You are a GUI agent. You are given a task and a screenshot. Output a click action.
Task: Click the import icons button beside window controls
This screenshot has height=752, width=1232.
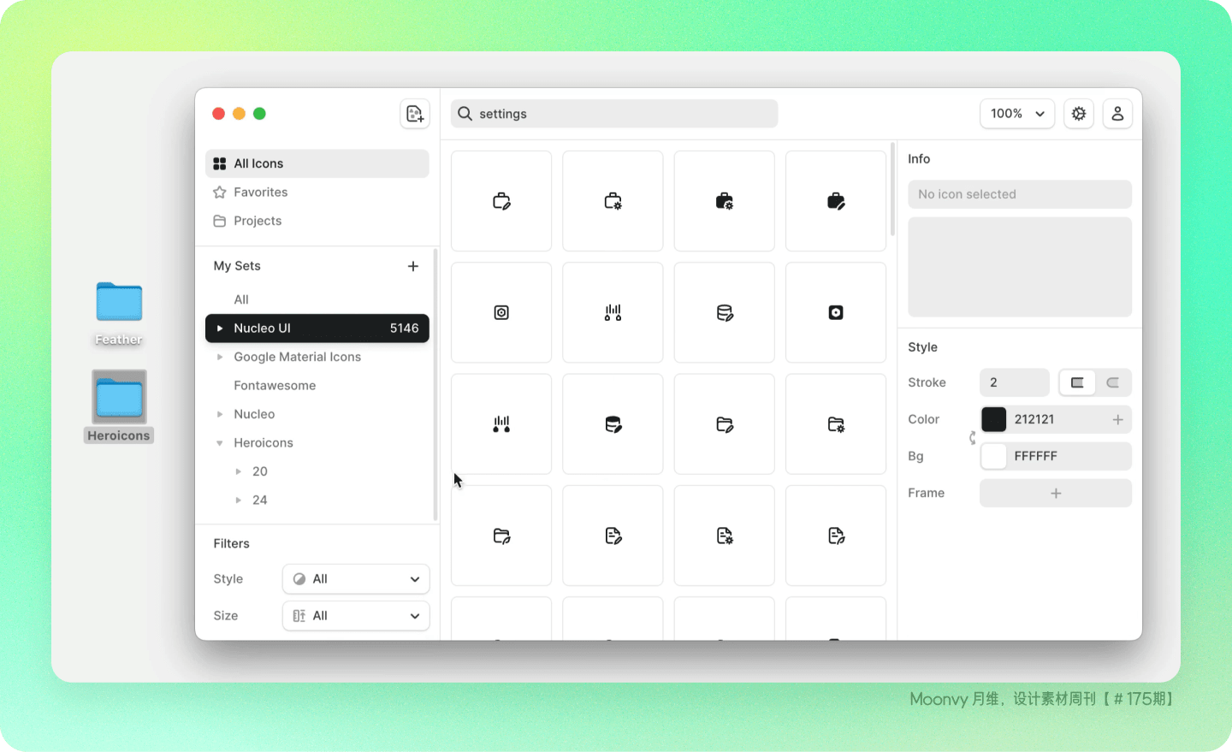click(415, 114)
